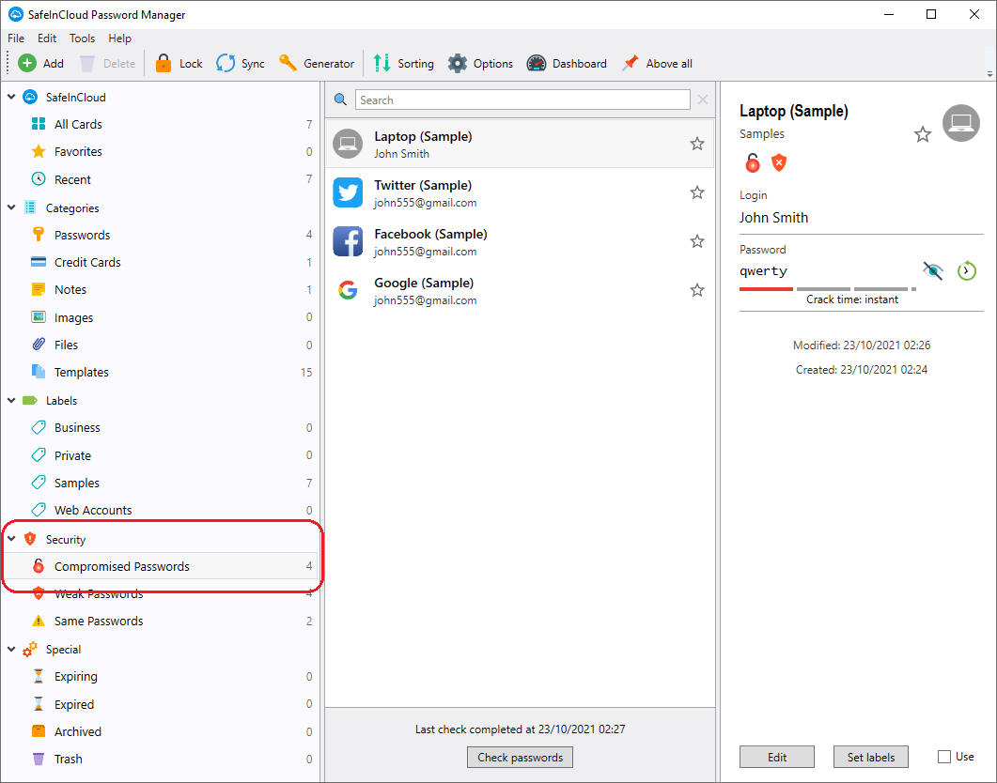Click the 'John Smith' login value
The image size is (997, 783).
773,218
